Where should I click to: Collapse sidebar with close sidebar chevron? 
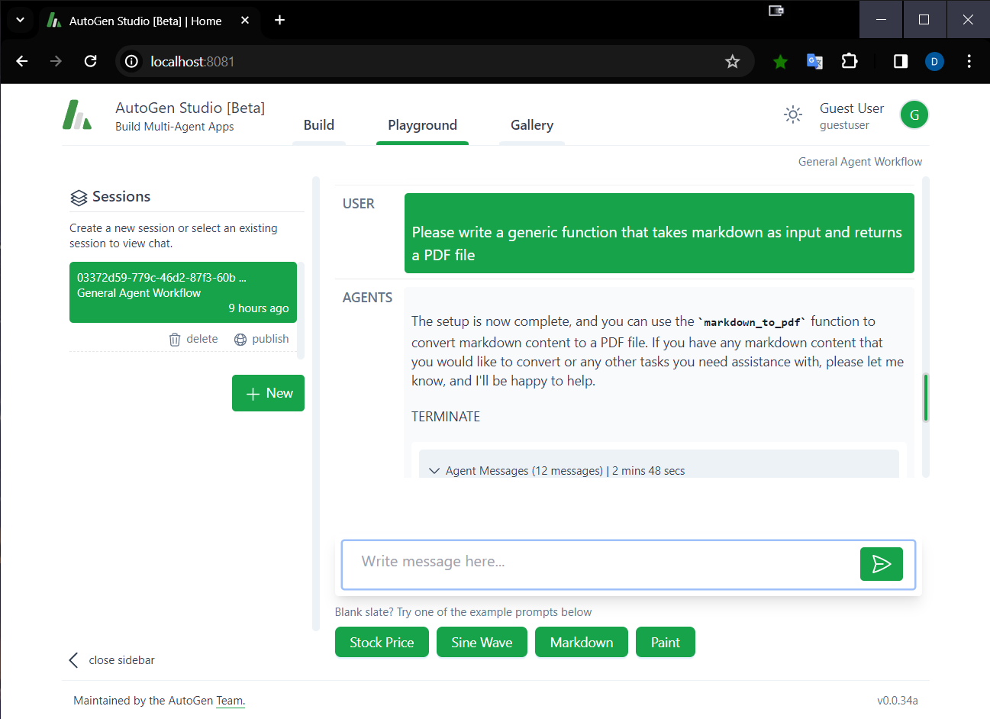tap(74, 660)
